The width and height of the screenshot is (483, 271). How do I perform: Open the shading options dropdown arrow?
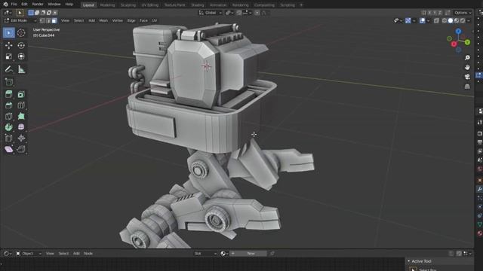point(469,20)
